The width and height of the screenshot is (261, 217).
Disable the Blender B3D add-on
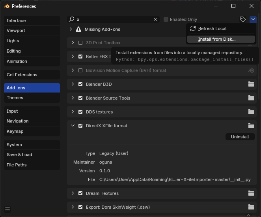pos(80,84)
